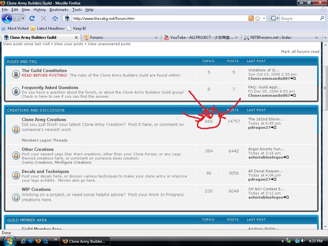Screen dimensions: 328x246
Task: Open Members Legion Threads subforum
Action: [x=45, y=140]
